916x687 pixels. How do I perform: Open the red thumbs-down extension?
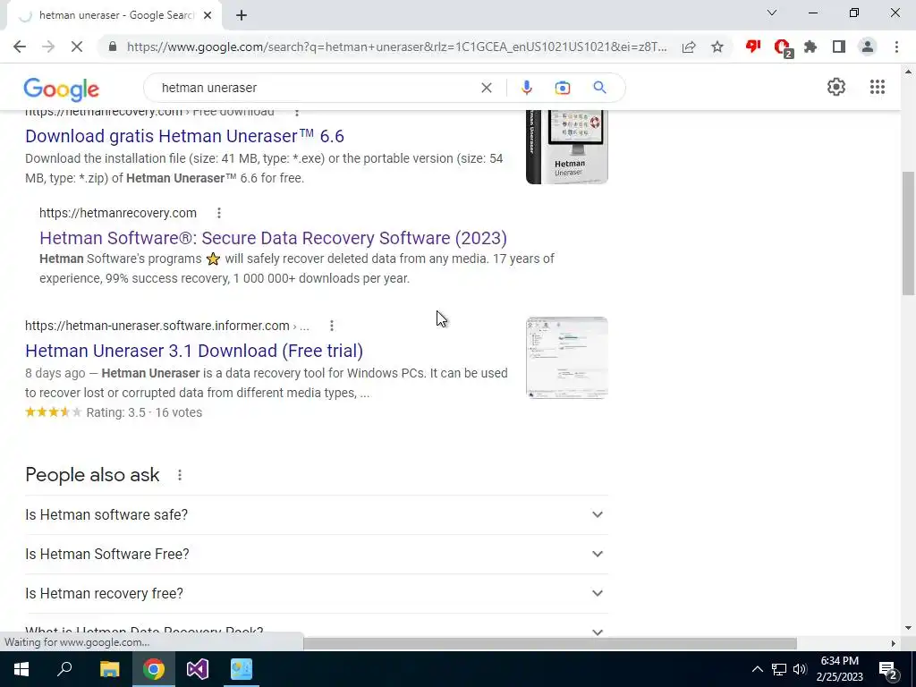(753, 47)
